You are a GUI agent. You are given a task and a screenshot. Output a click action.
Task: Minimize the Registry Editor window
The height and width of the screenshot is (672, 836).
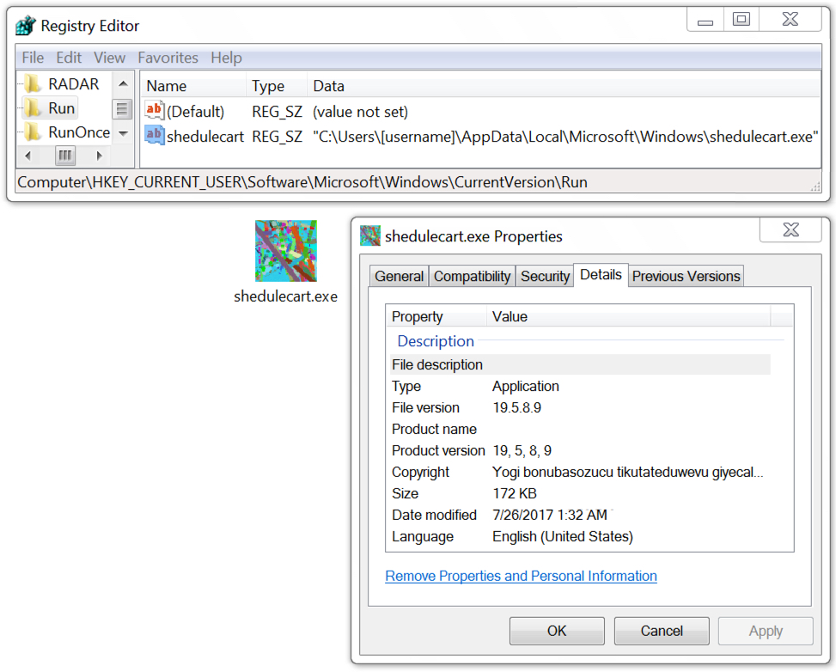point(705,20)
